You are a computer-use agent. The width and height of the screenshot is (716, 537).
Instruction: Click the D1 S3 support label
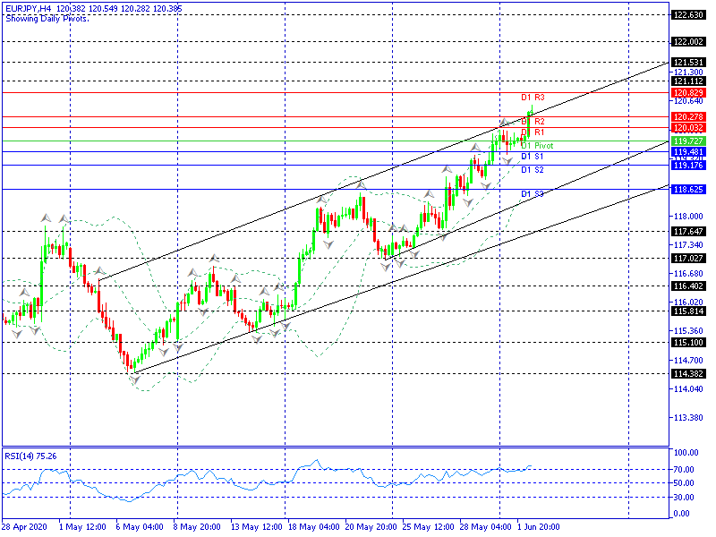(x=533, y=193)
